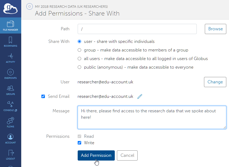
Task: Open Console from the sidebar
Action: click(10, 106)
